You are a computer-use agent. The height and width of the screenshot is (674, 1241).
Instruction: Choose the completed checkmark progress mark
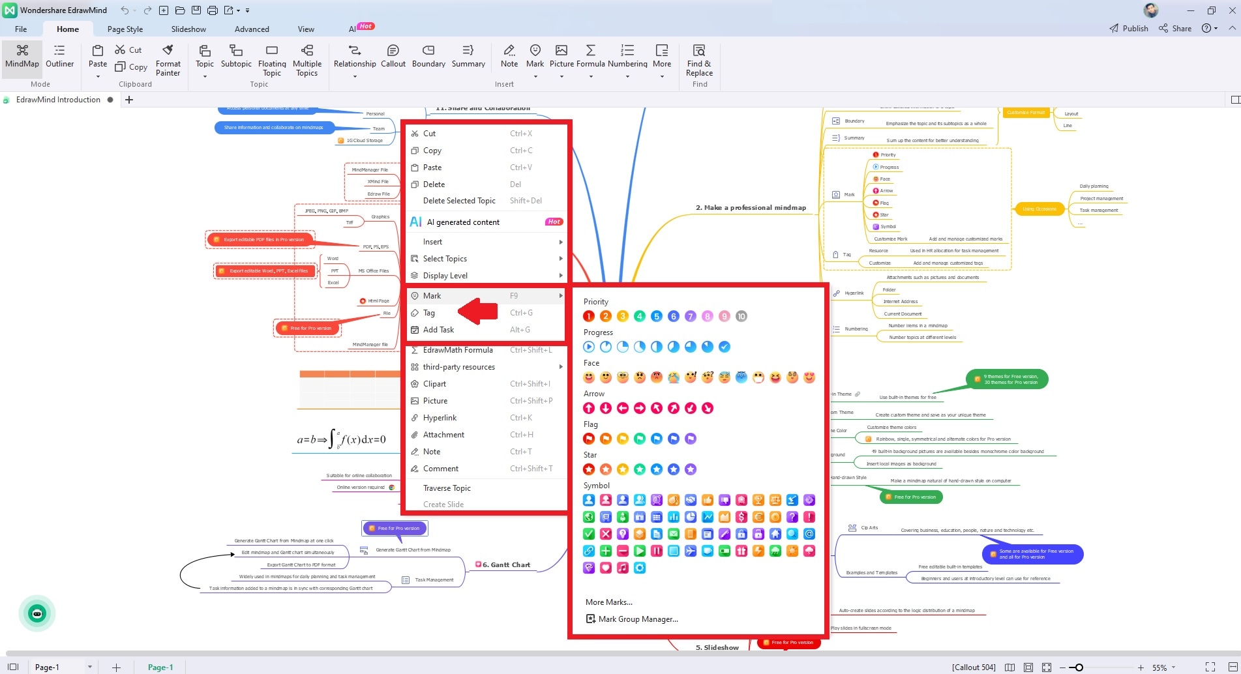click(725, 347)
